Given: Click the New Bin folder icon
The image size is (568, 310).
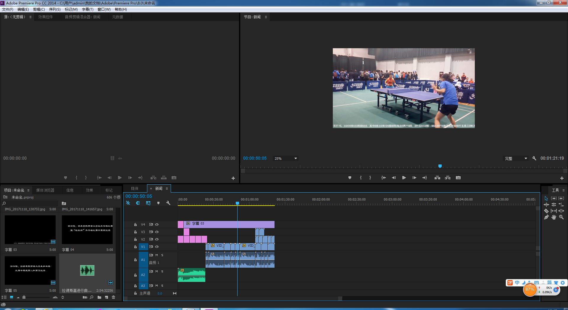Looking at the screenshot, I should 99,297.
